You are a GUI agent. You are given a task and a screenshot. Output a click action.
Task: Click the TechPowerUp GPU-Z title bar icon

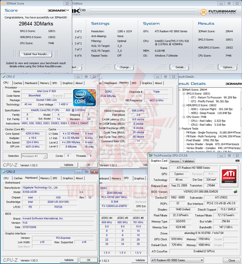tap(151, 156)
